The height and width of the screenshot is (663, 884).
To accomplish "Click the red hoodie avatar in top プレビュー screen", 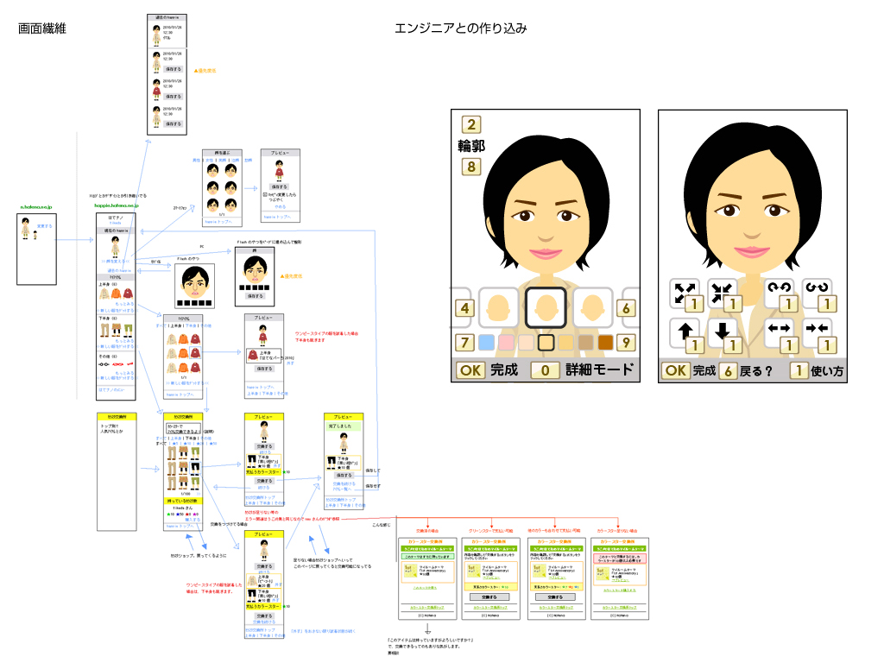I will tap(279, 170).
